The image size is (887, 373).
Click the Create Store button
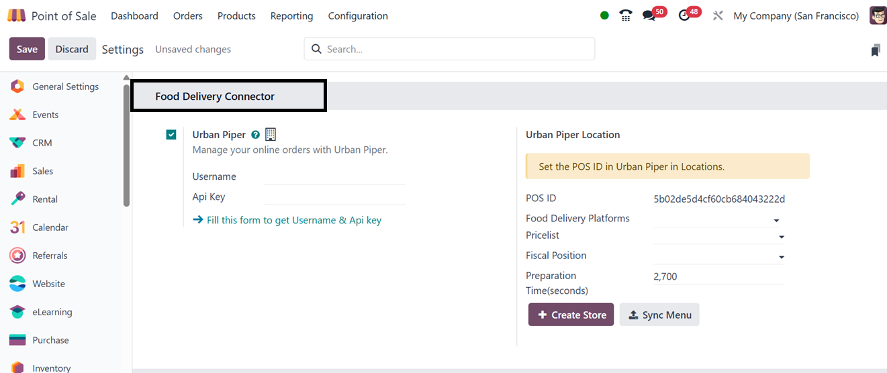point(571,315)
